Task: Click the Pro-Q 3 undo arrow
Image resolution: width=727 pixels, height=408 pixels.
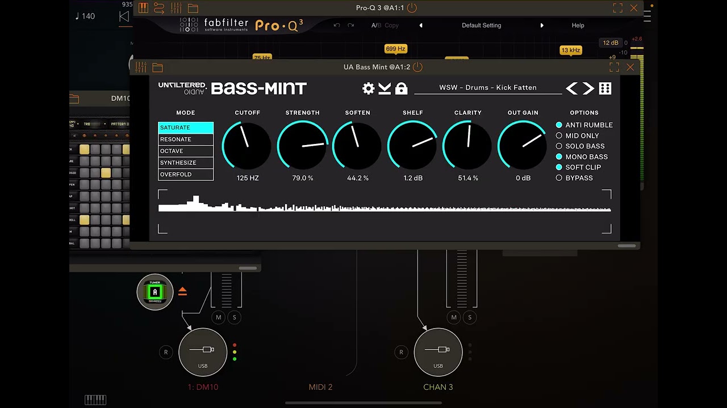Action: click(337, 25)
